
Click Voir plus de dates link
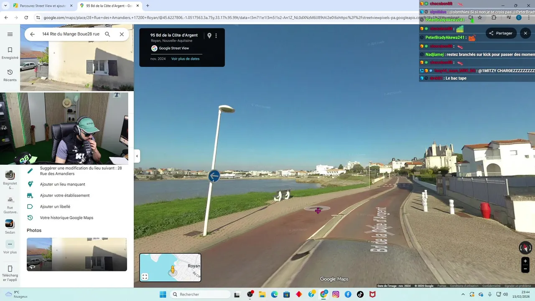pyautogui.click(x=185, y=59)
